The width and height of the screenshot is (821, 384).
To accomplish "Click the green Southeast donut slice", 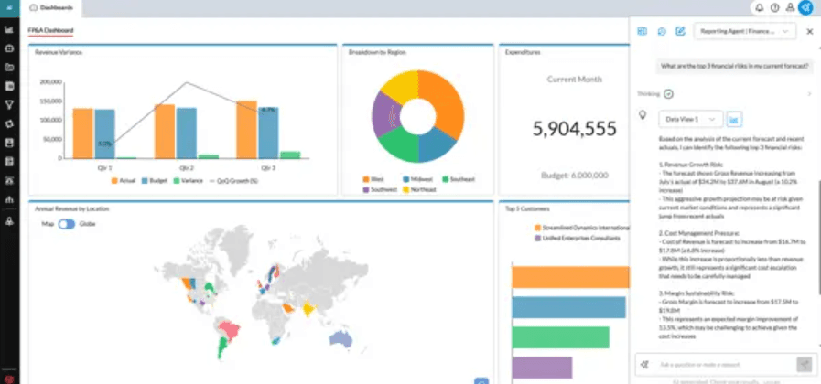I will pos(399,143).
